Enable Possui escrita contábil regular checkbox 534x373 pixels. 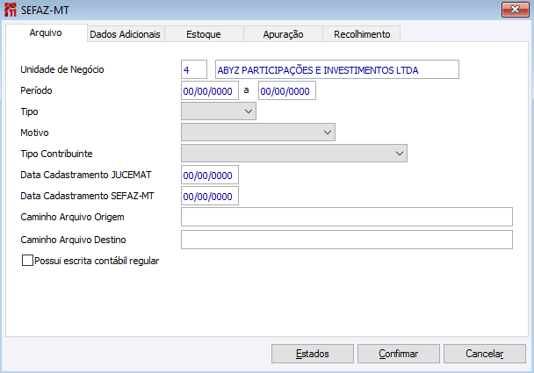coord(27,261)
